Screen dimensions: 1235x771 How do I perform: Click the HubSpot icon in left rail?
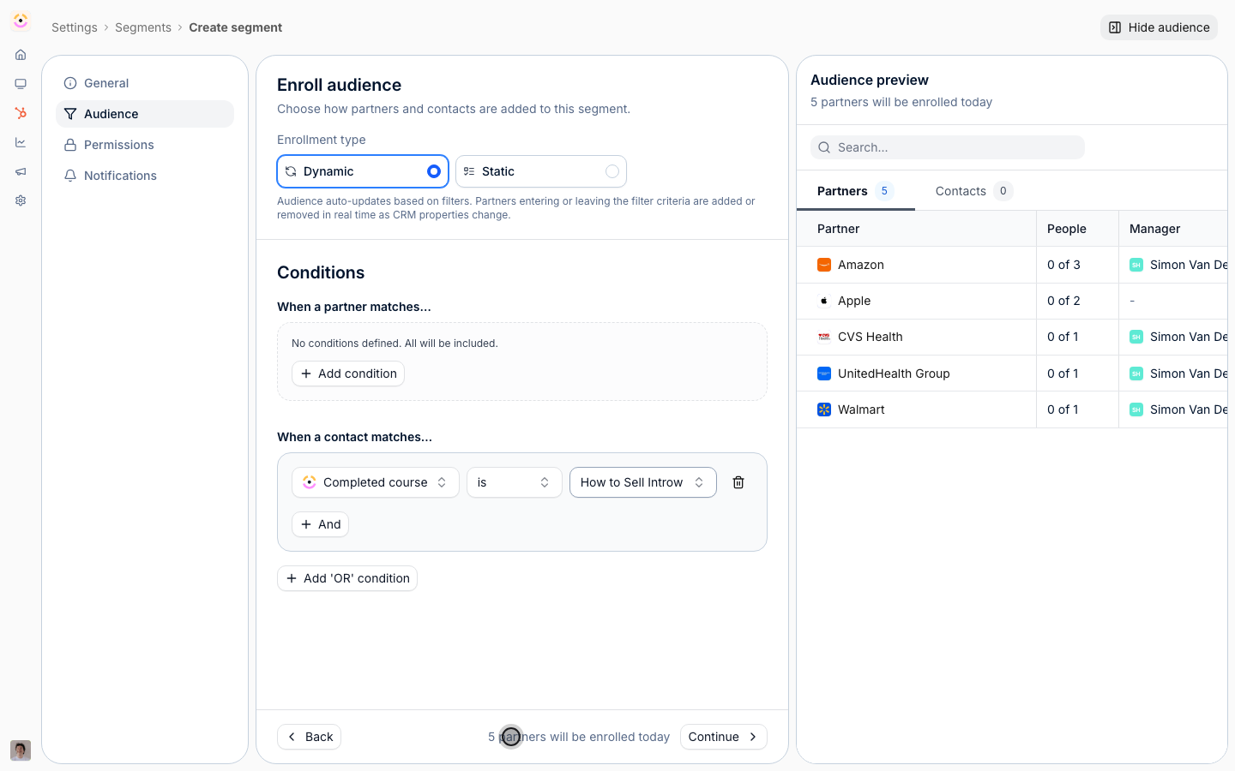coord(21,113)
